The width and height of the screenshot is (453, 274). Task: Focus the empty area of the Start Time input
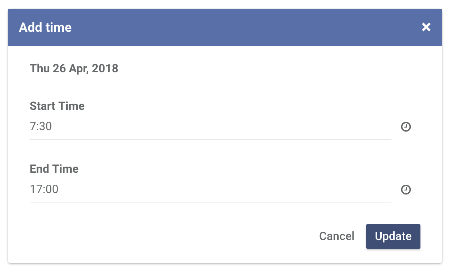(221, 127)
